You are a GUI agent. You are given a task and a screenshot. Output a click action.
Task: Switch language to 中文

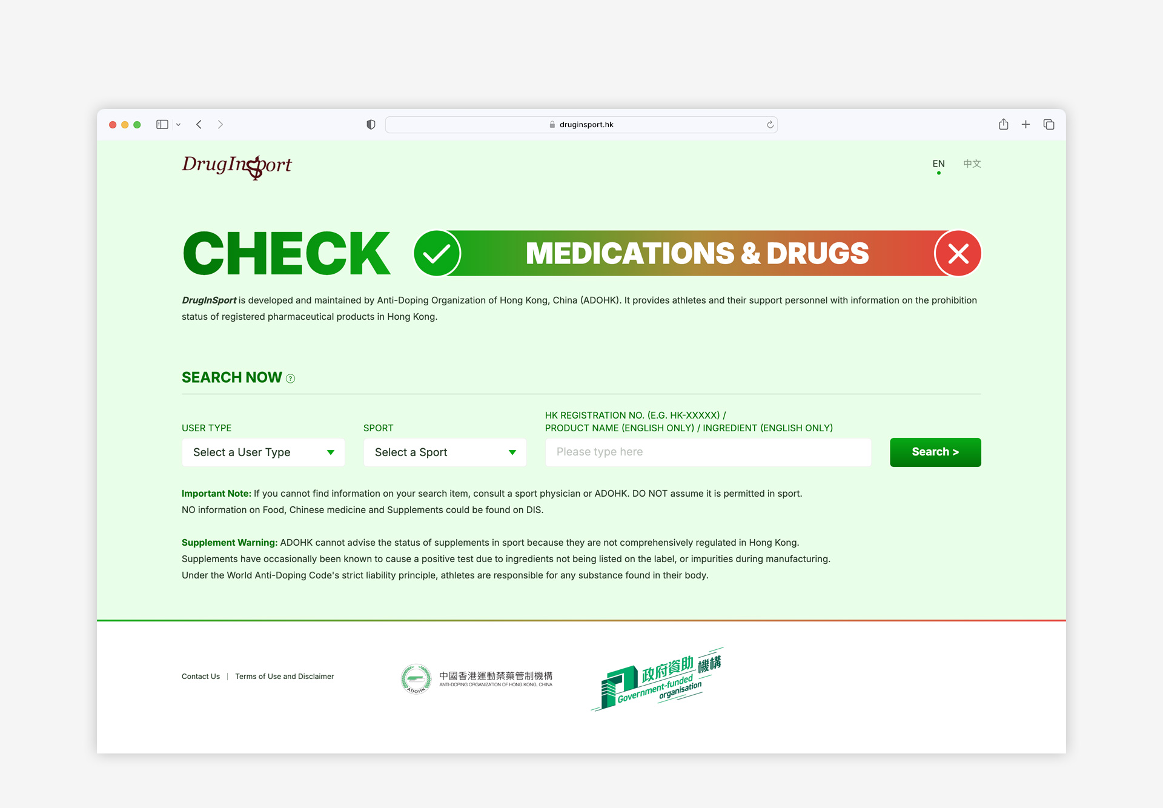pyautogui.click(x=972, y=164)
